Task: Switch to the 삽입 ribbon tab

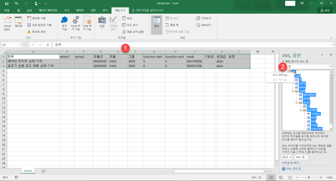Action: pyautogui.click(x=29, y=10)
